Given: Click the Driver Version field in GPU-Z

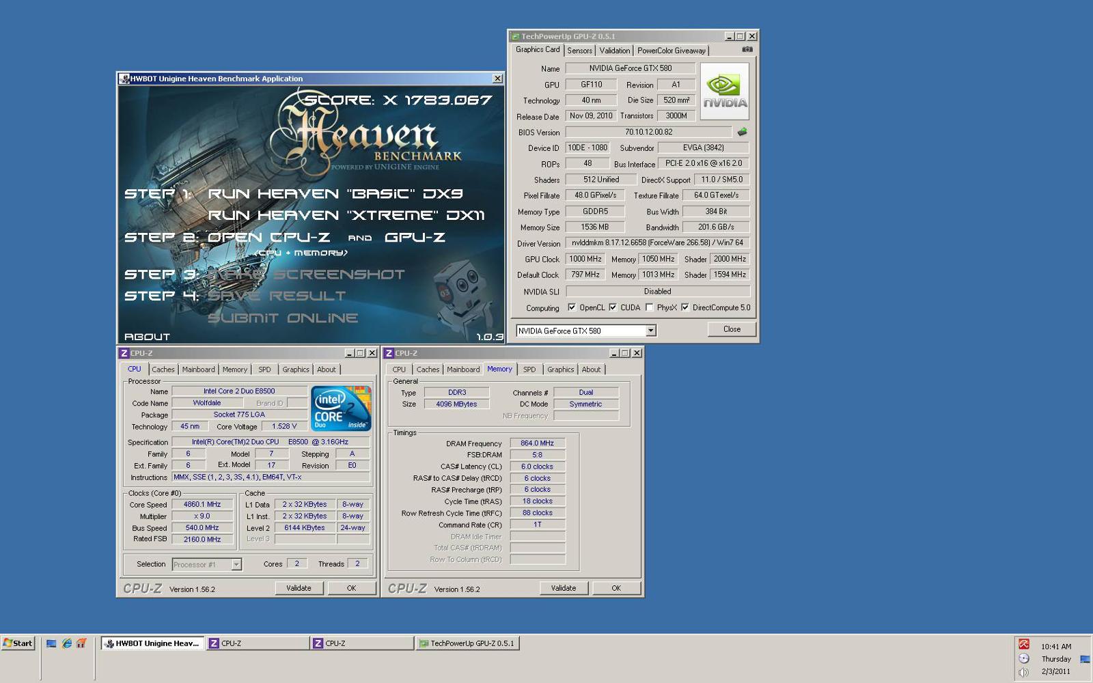Looking at the screenshot, I should coord(657,242).
